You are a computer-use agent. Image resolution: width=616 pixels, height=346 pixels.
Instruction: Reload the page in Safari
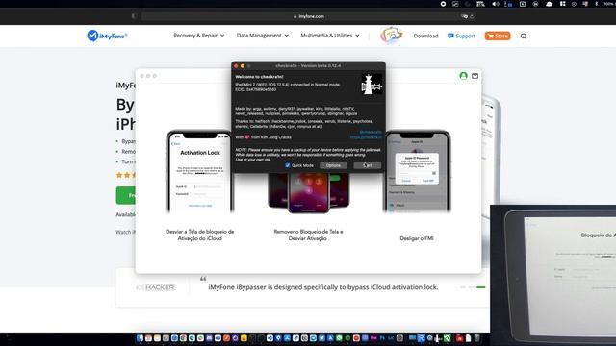(x=472, y=16)
